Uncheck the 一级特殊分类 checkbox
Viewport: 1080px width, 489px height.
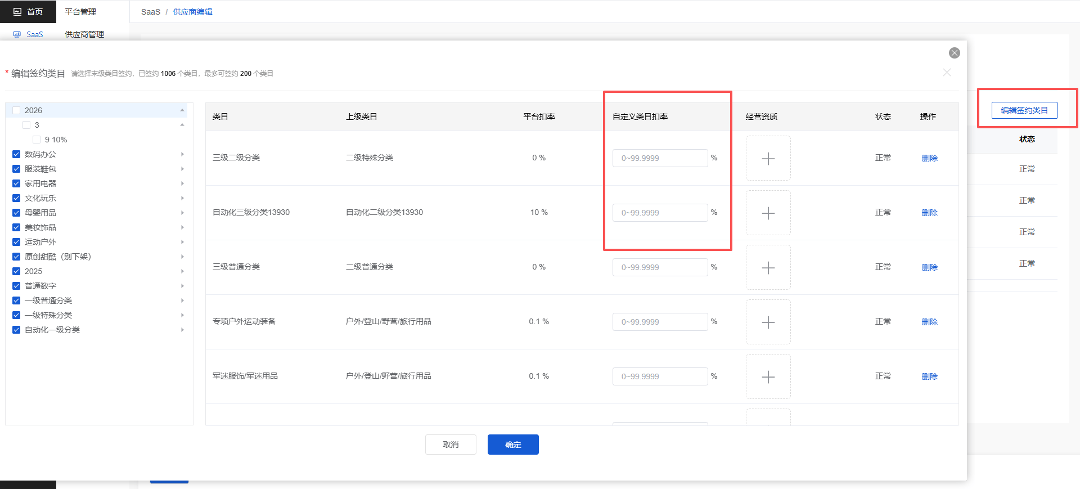[16, 315]
